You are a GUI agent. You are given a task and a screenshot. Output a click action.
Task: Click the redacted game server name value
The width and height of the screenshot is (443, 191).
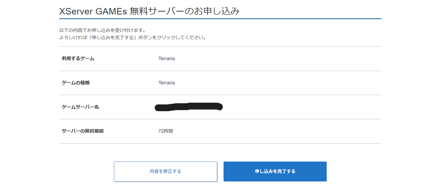(188, 107)
